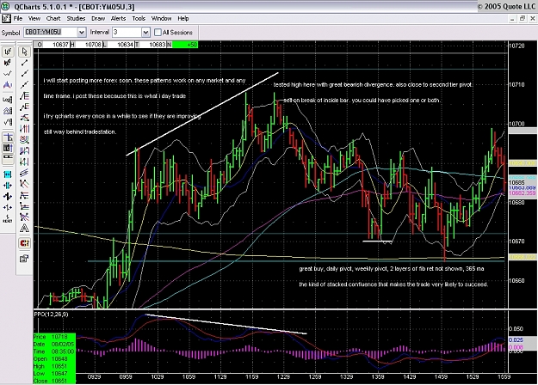Select the trendline segment drawing tool
The image size is (538, 385).
pos(24,63)
